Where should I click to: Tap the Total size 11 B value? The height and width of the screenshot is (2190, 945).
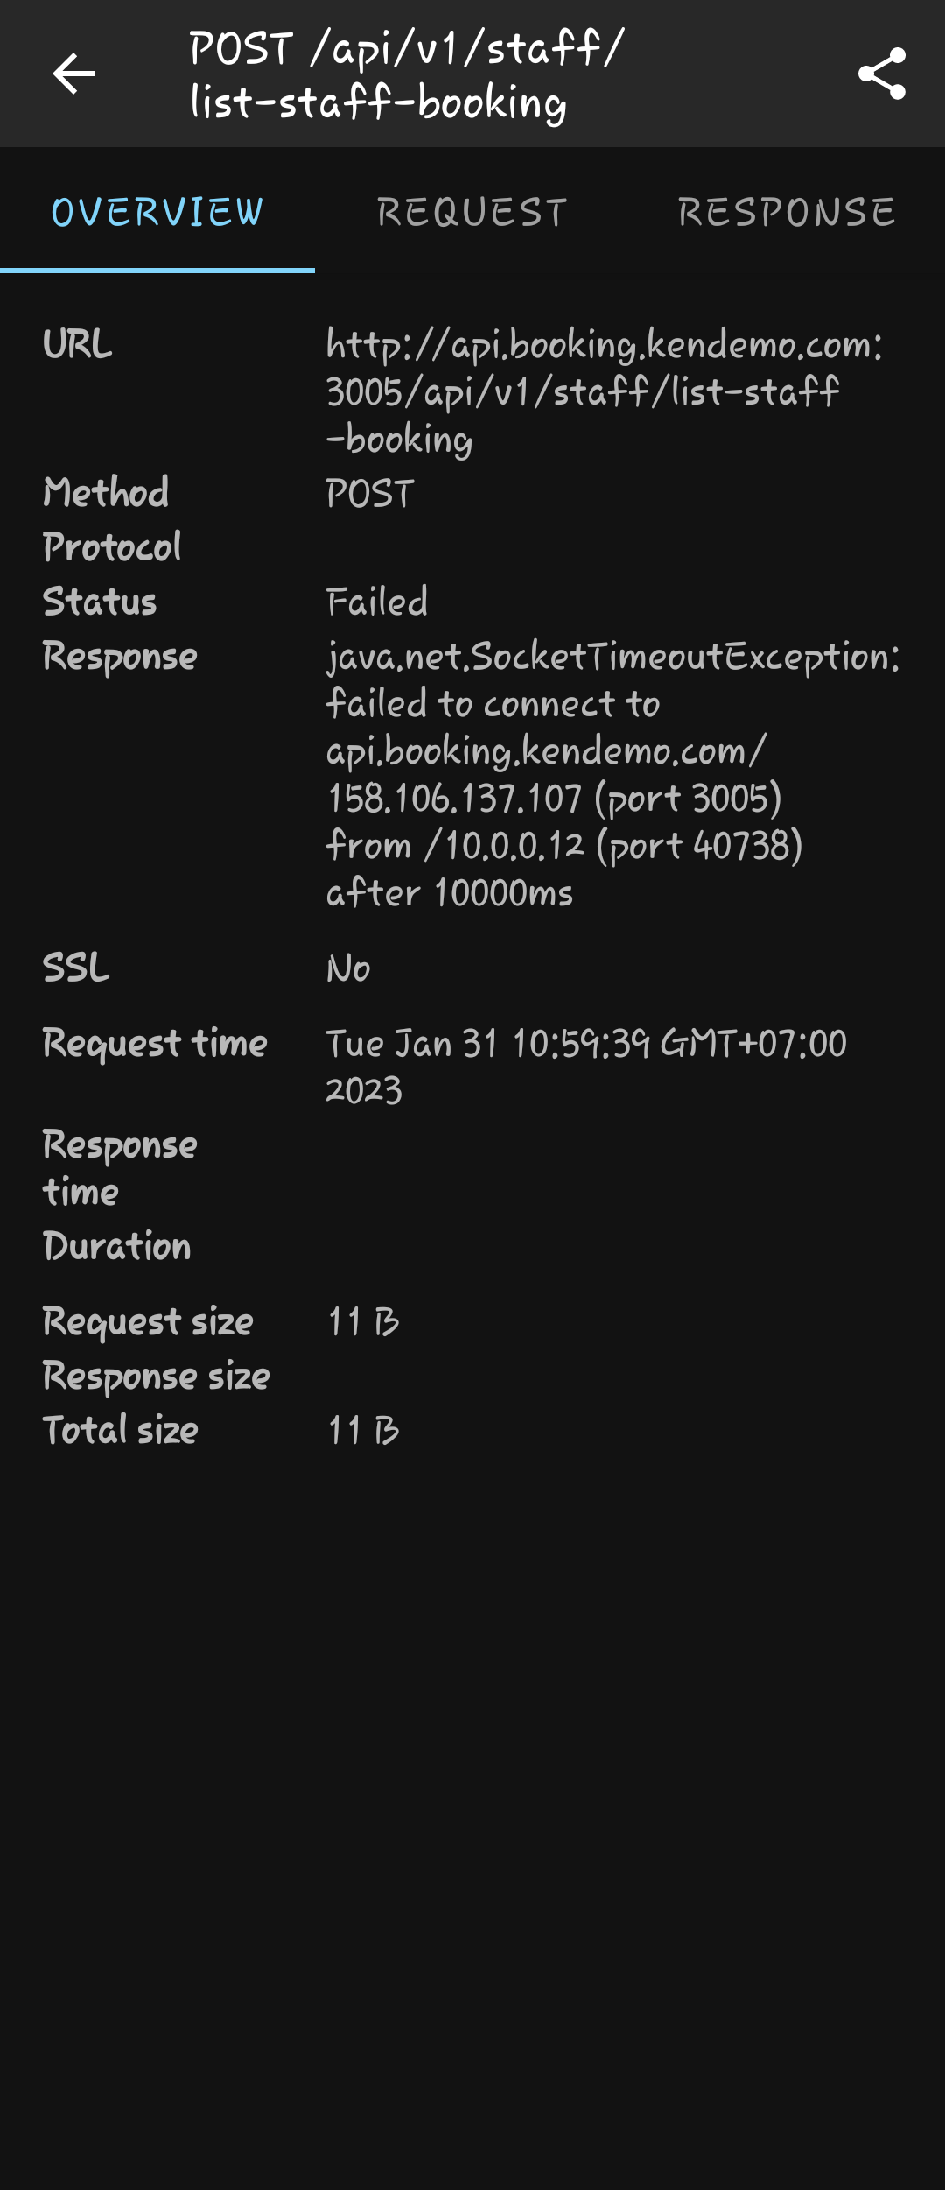coord(363,1431)
